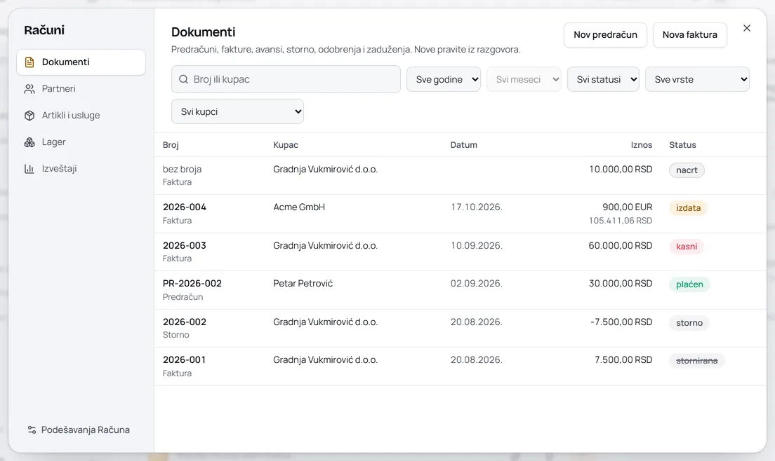
Task: Click the Artikli i usluge box icon
Action: [x=29, y=116]
